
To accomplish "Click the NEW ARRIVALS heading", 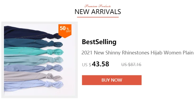I will [x=98, y=12].
